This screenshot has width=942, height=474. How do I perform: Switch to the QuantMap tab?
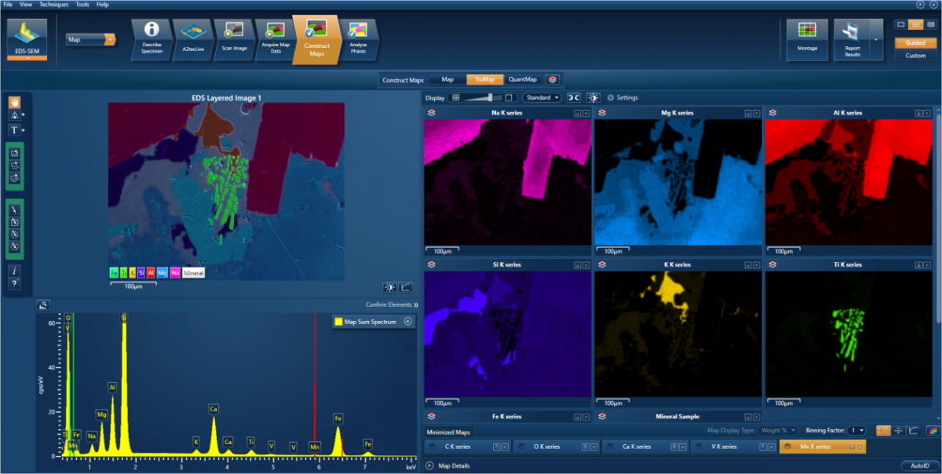tap(523, 79)
